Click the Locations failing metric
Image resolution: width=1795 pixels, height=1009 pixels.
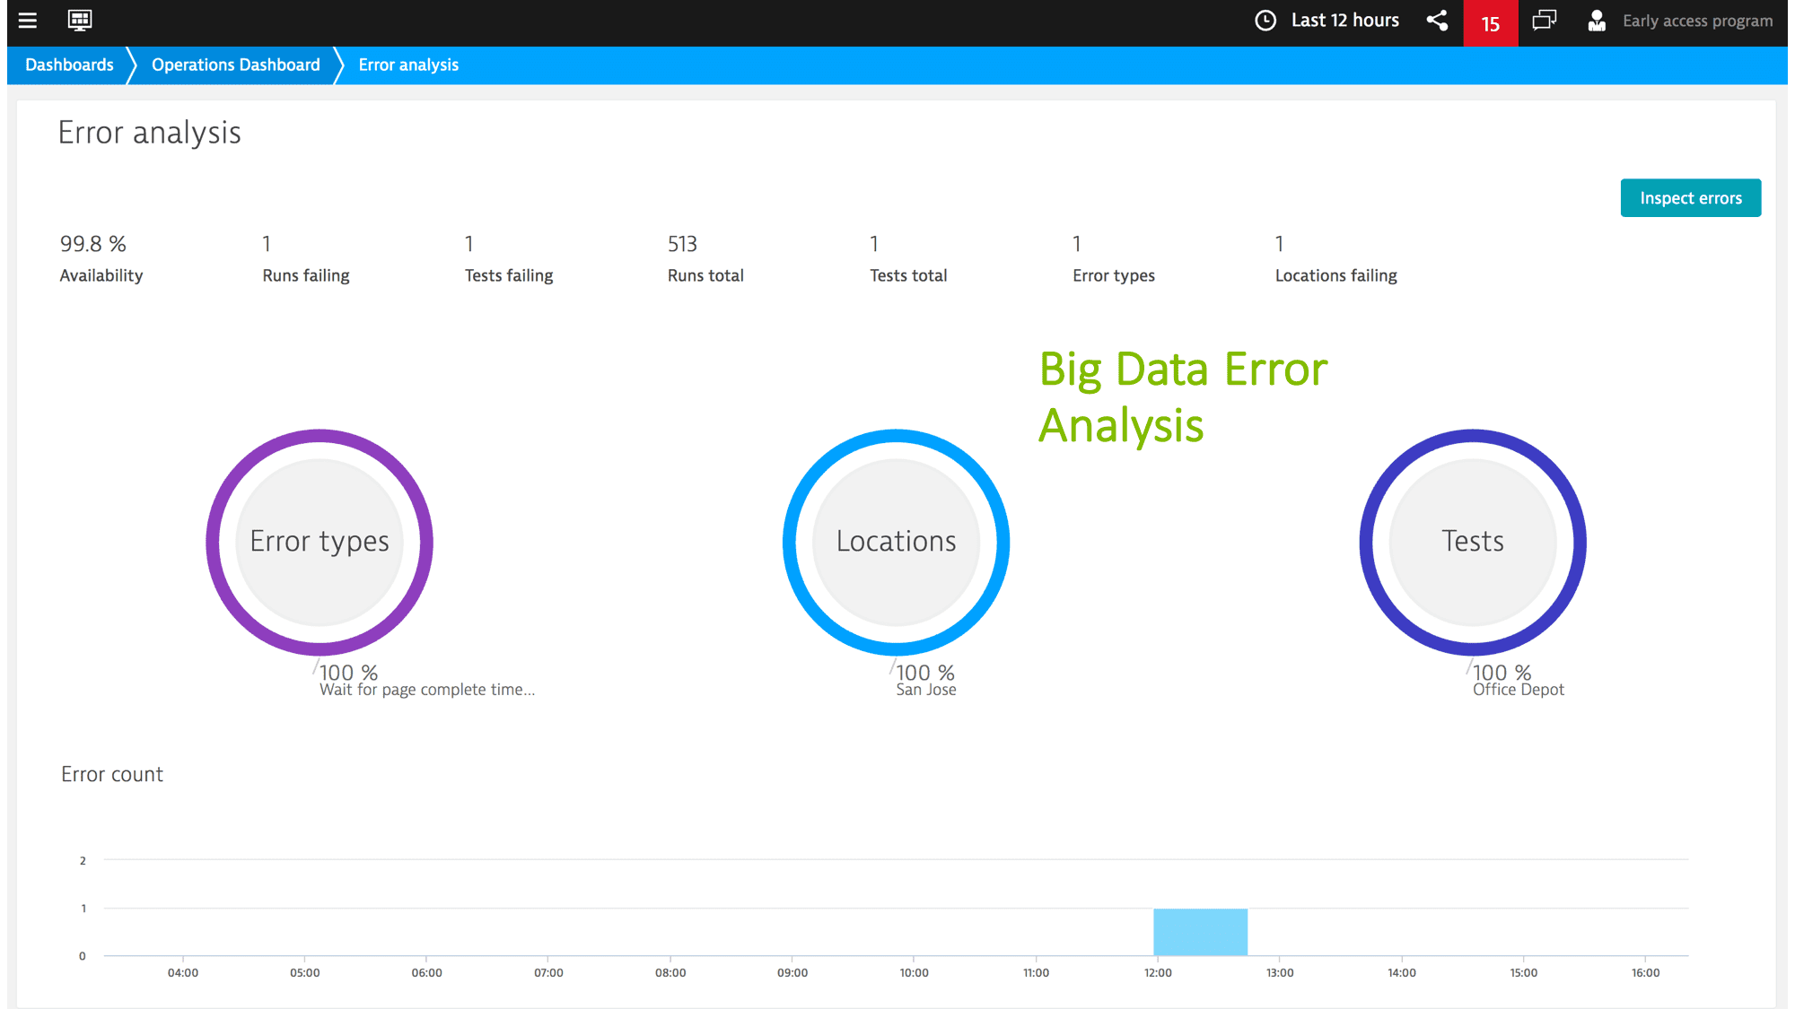1336,259
